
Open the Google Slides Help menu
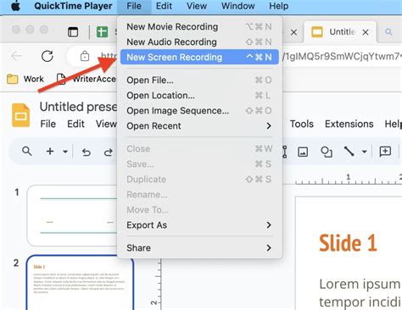click(394, 124)
